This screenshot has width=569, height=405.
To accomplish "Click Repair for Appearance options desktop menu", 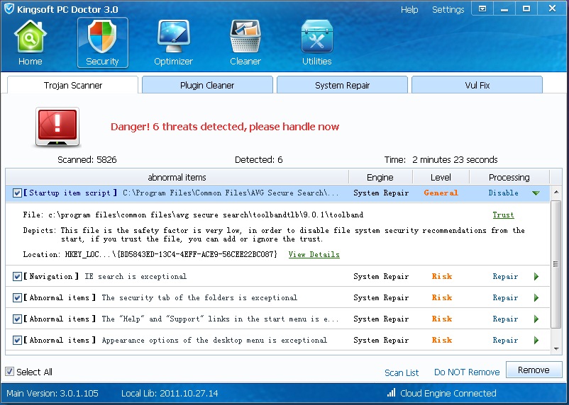I will pyautogui.click(x=505, y=340).
